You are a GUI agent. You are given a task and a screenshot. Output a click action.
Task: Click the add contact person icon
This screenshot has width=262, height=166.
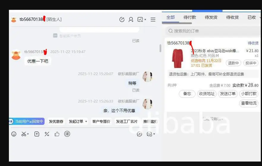click(131, 19)
